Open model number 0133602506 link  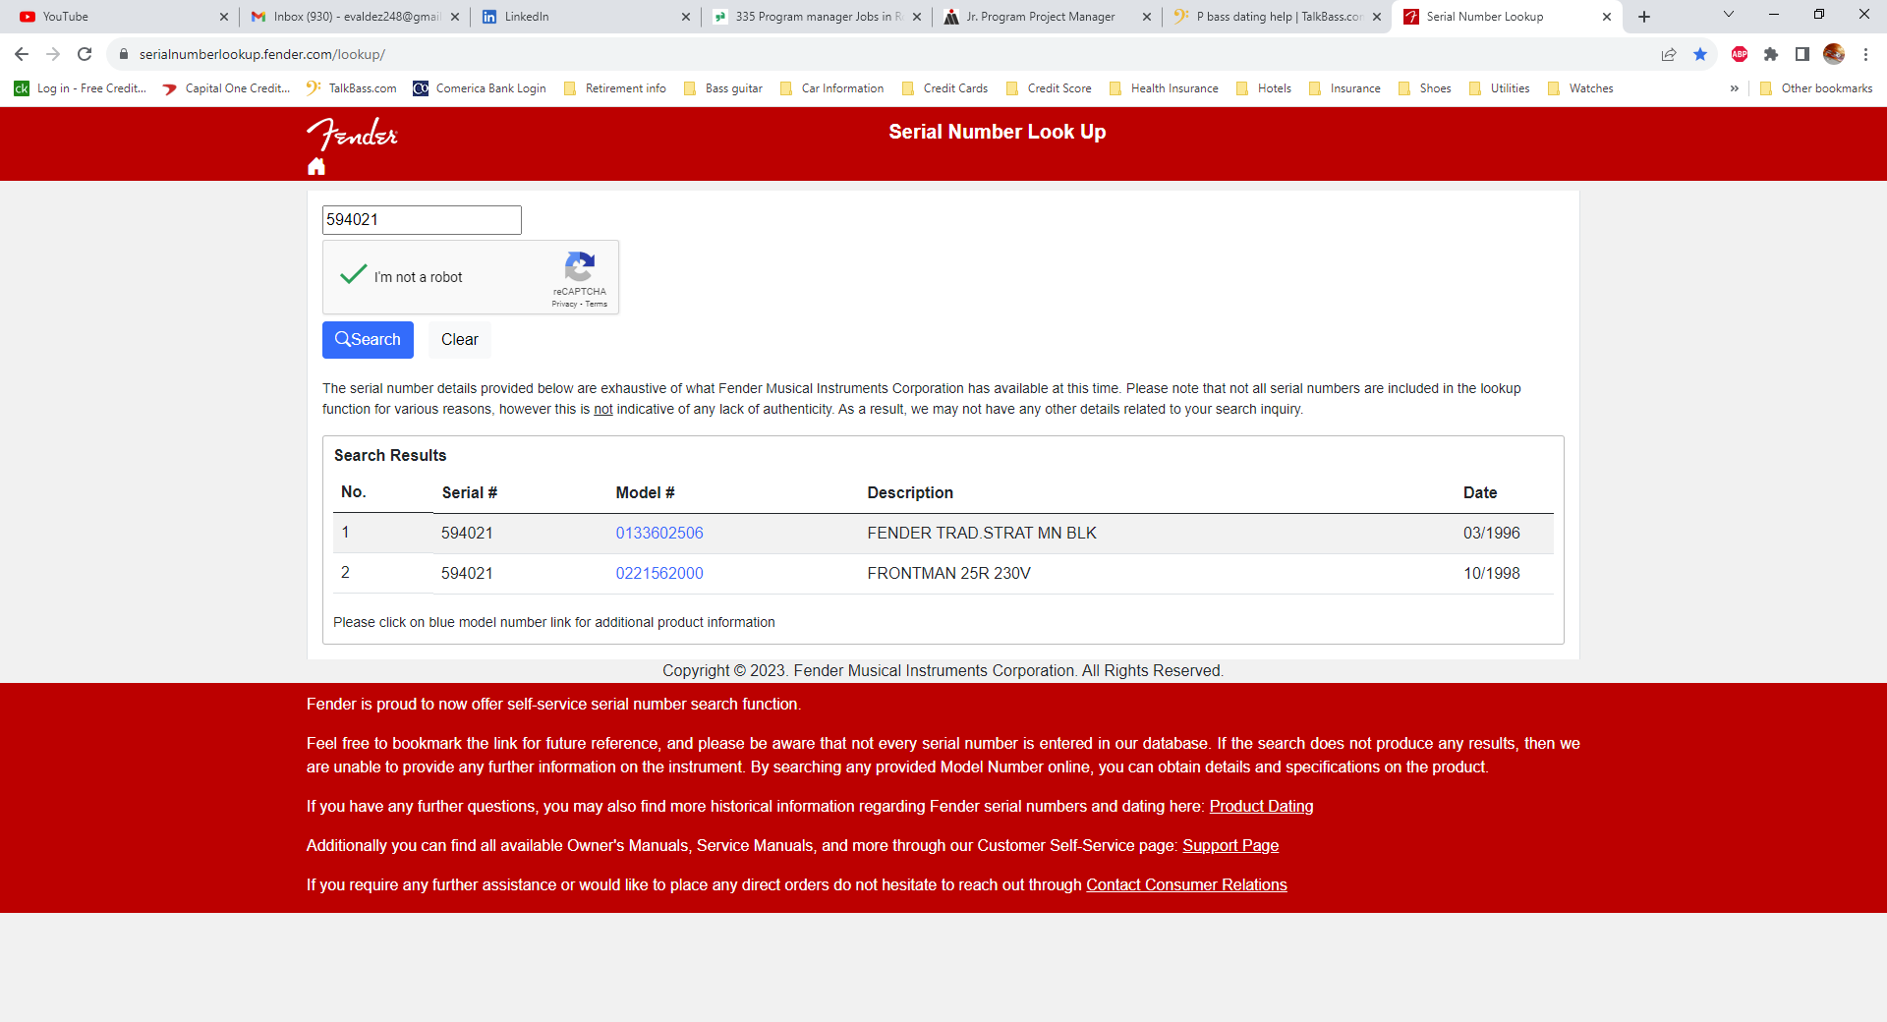tap(659, 533)
